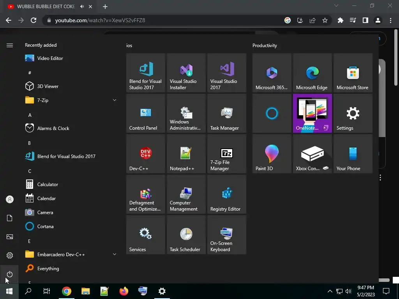399x299 pixels.
Task: Toggle Chrome side panel button
Action: point(365,20)
